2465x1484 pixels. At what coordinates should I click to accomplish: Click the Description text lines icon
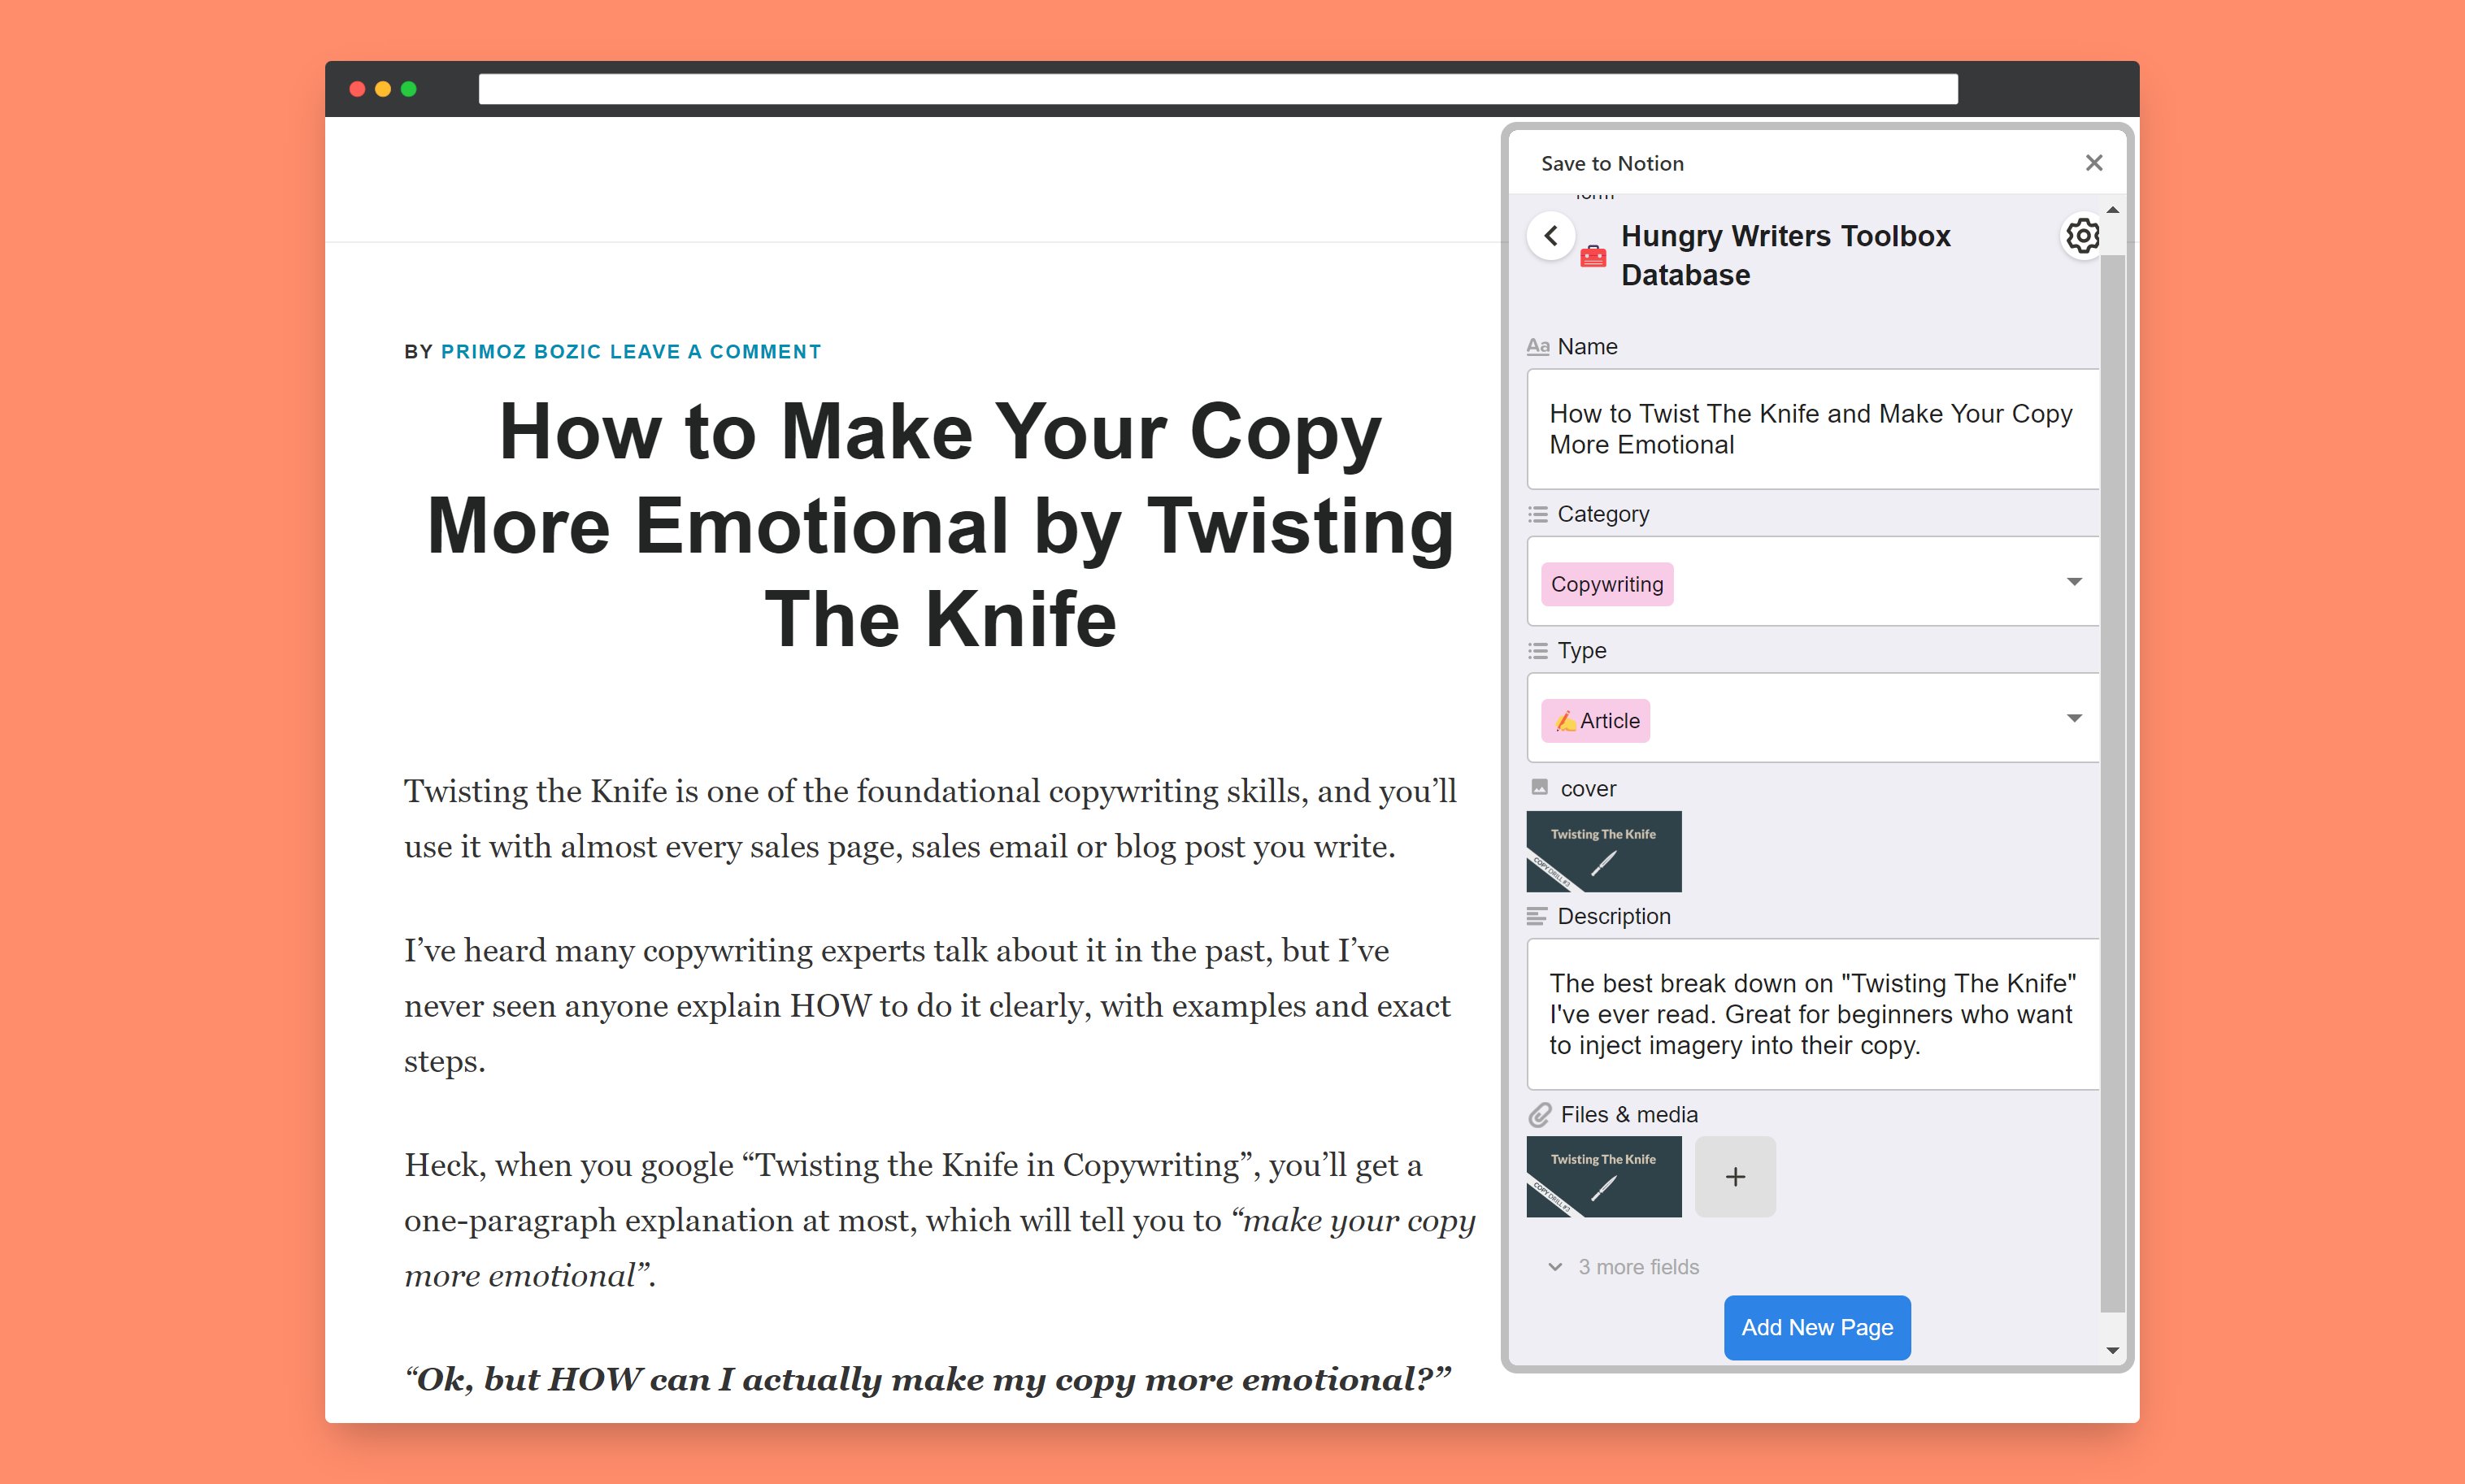(1537, 916)
